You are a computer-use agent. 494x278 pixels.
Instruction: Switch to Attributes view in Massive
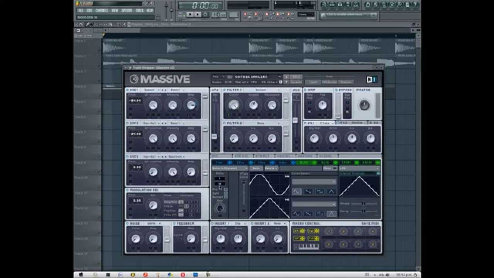(329, 82)
